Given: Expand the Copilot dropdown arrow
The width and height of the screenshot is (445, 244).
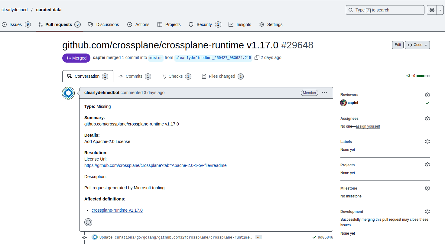Looking at the screenshot, I should pos(440,10).
